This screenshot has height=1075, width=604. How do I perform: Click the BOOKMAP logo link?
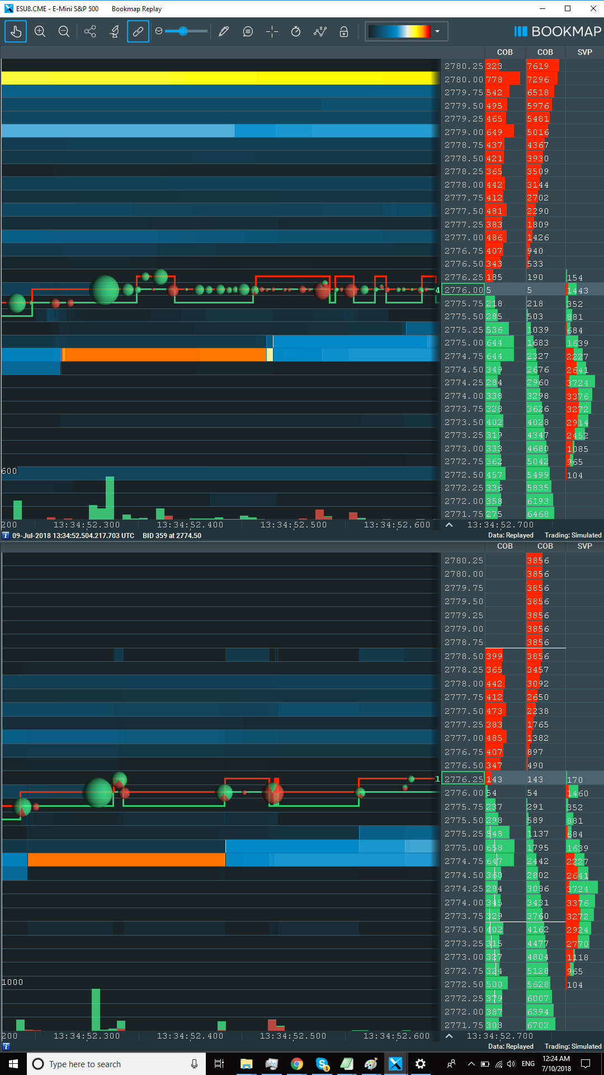point(558,31)
